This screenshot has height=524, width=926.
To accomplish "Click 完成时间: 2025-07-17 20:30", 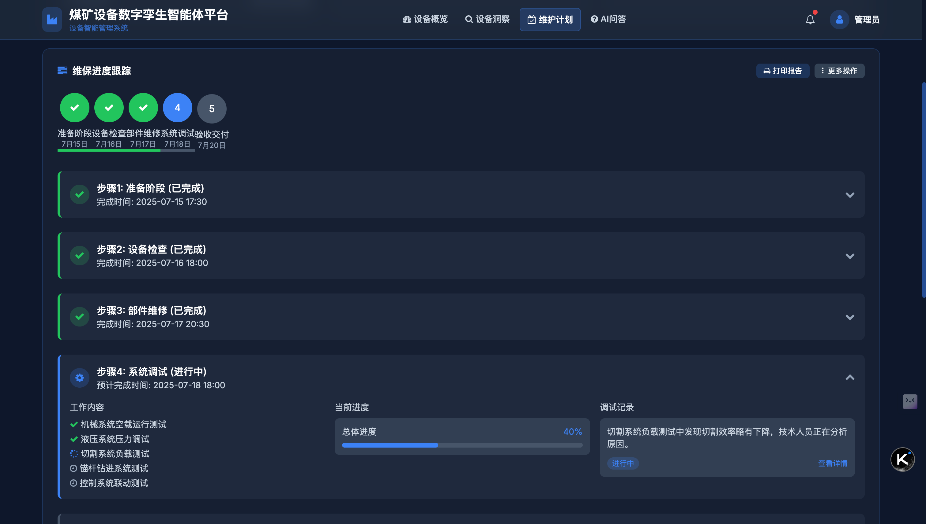I will (153, 324).
